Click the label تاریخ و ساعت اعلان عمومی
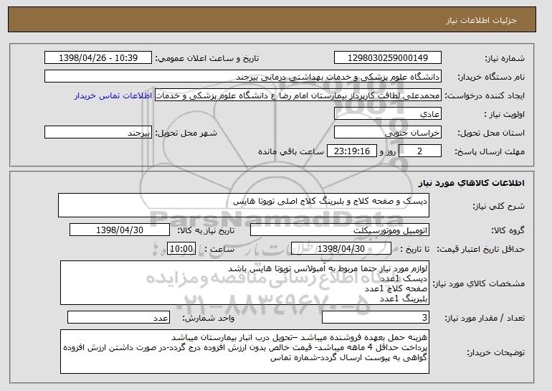The image size is (552, 391). (x=207, y=59)
